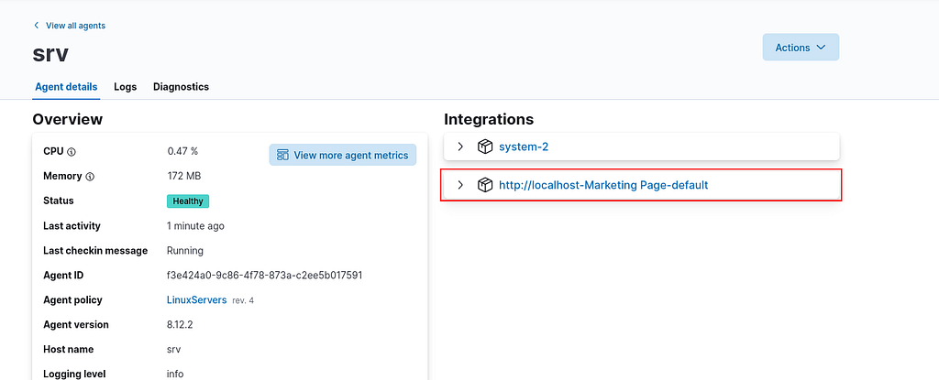Switch to the Diagnostics tab
The width and height of the screenshot is (939, 380).
pyautogui.click(x=181, y=87)
